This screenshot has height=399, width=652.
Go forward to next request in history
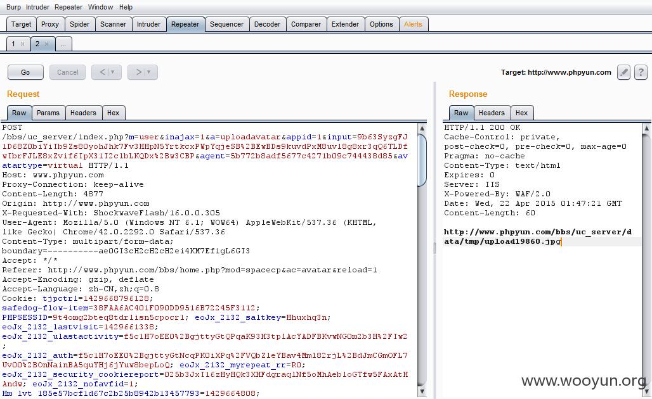[x=138, y=72]
